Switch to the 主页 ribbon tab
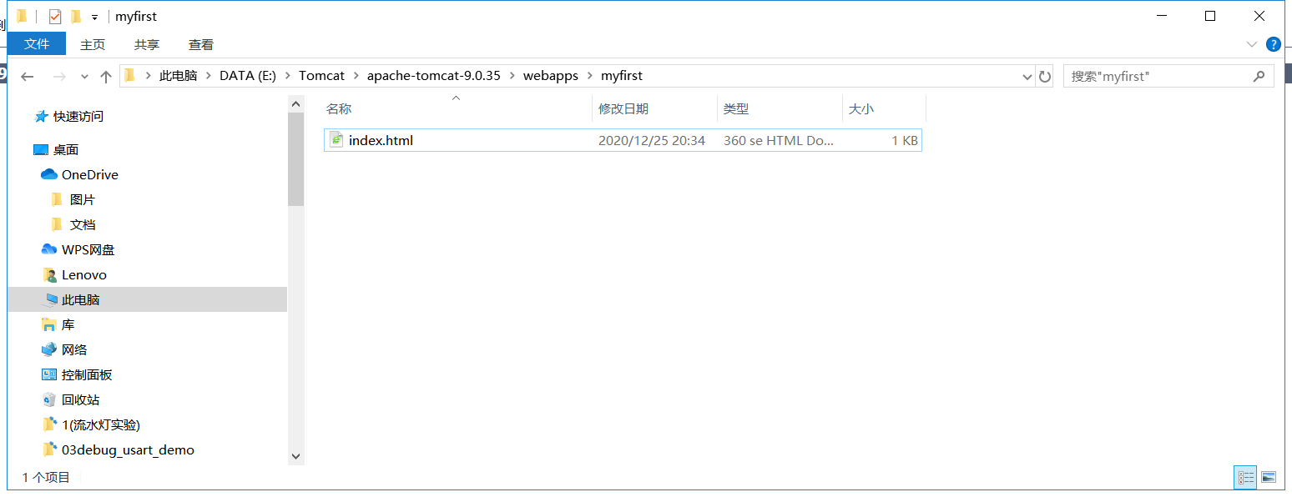The image size is (1292, 497). (93, 44)
